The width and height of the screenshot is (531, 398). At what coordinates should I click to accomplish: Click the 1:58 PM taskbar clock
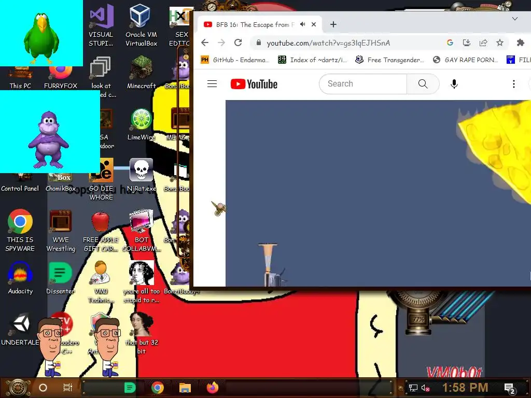pyautogui.click(x=465, y=388)
